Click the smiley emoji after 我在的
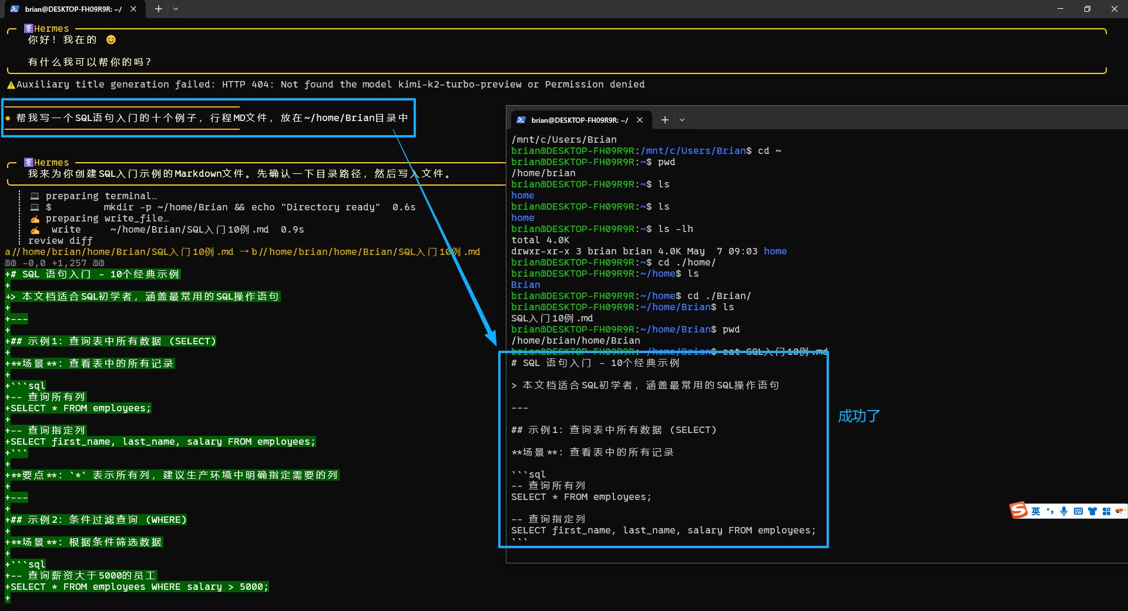The height and width of the screenshot is (611, 1128). pyautogui.click(x=111, y=39)
